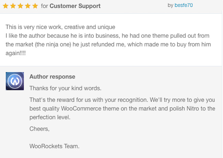Click the 'again!!!!' text in the review
This screenshot has height=158, width=223.
click(x=16, y=53)
